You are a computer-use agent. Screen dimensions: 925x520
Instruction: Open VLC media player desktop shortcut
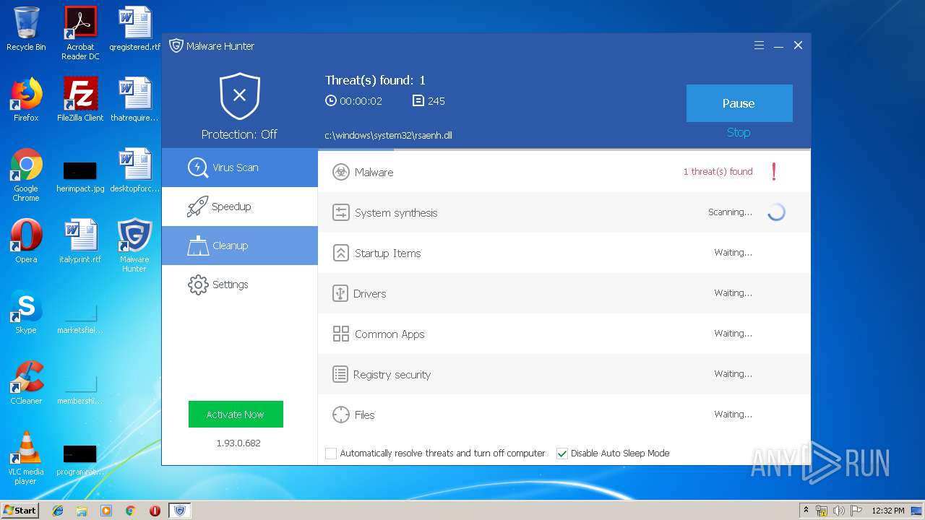click(x=26, y=458)
